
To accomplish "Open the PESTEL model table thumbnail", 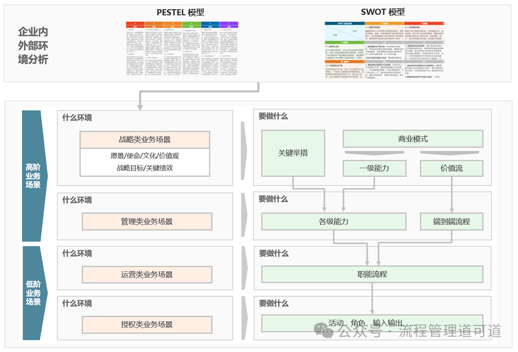I will tap(182, 50).
